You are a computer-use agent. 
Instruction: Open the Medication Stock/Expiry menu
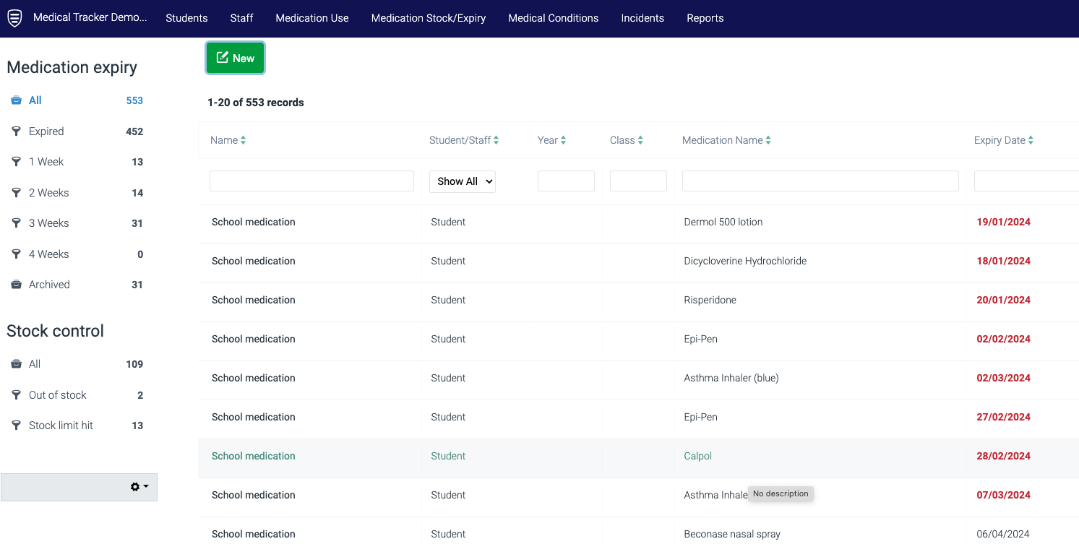tap(429, 18)
